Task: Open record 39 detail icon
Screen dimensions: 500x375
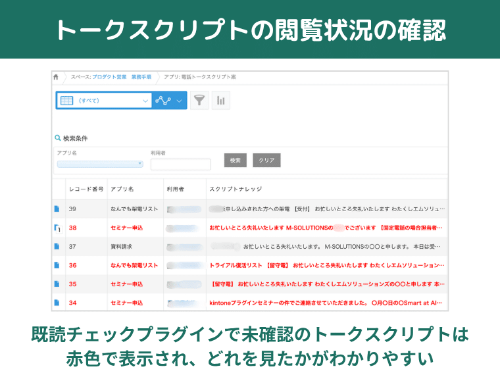Action: tap(57, 209)
